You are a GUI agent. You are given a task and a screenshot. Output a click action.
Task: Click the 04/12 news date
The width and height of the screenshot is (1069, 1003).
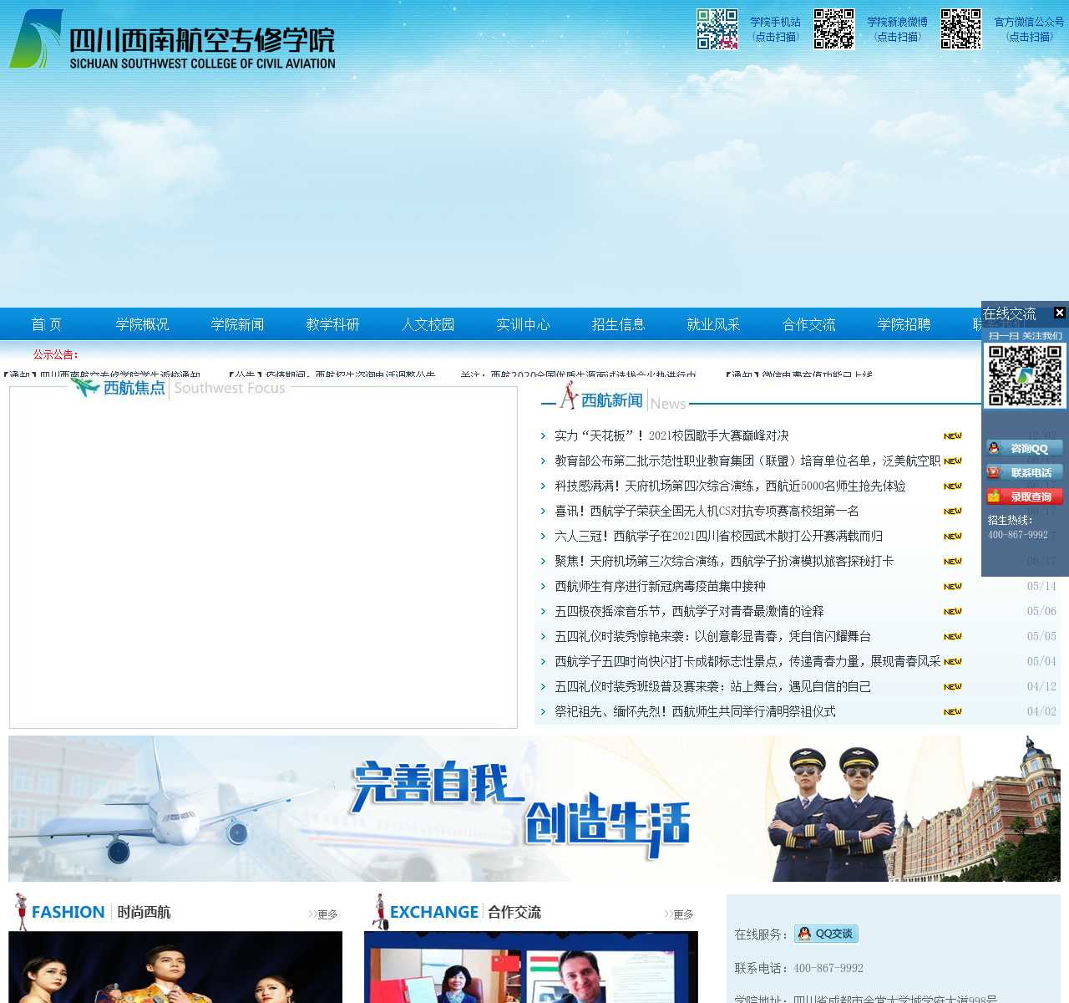click(x=1041, y=686)
